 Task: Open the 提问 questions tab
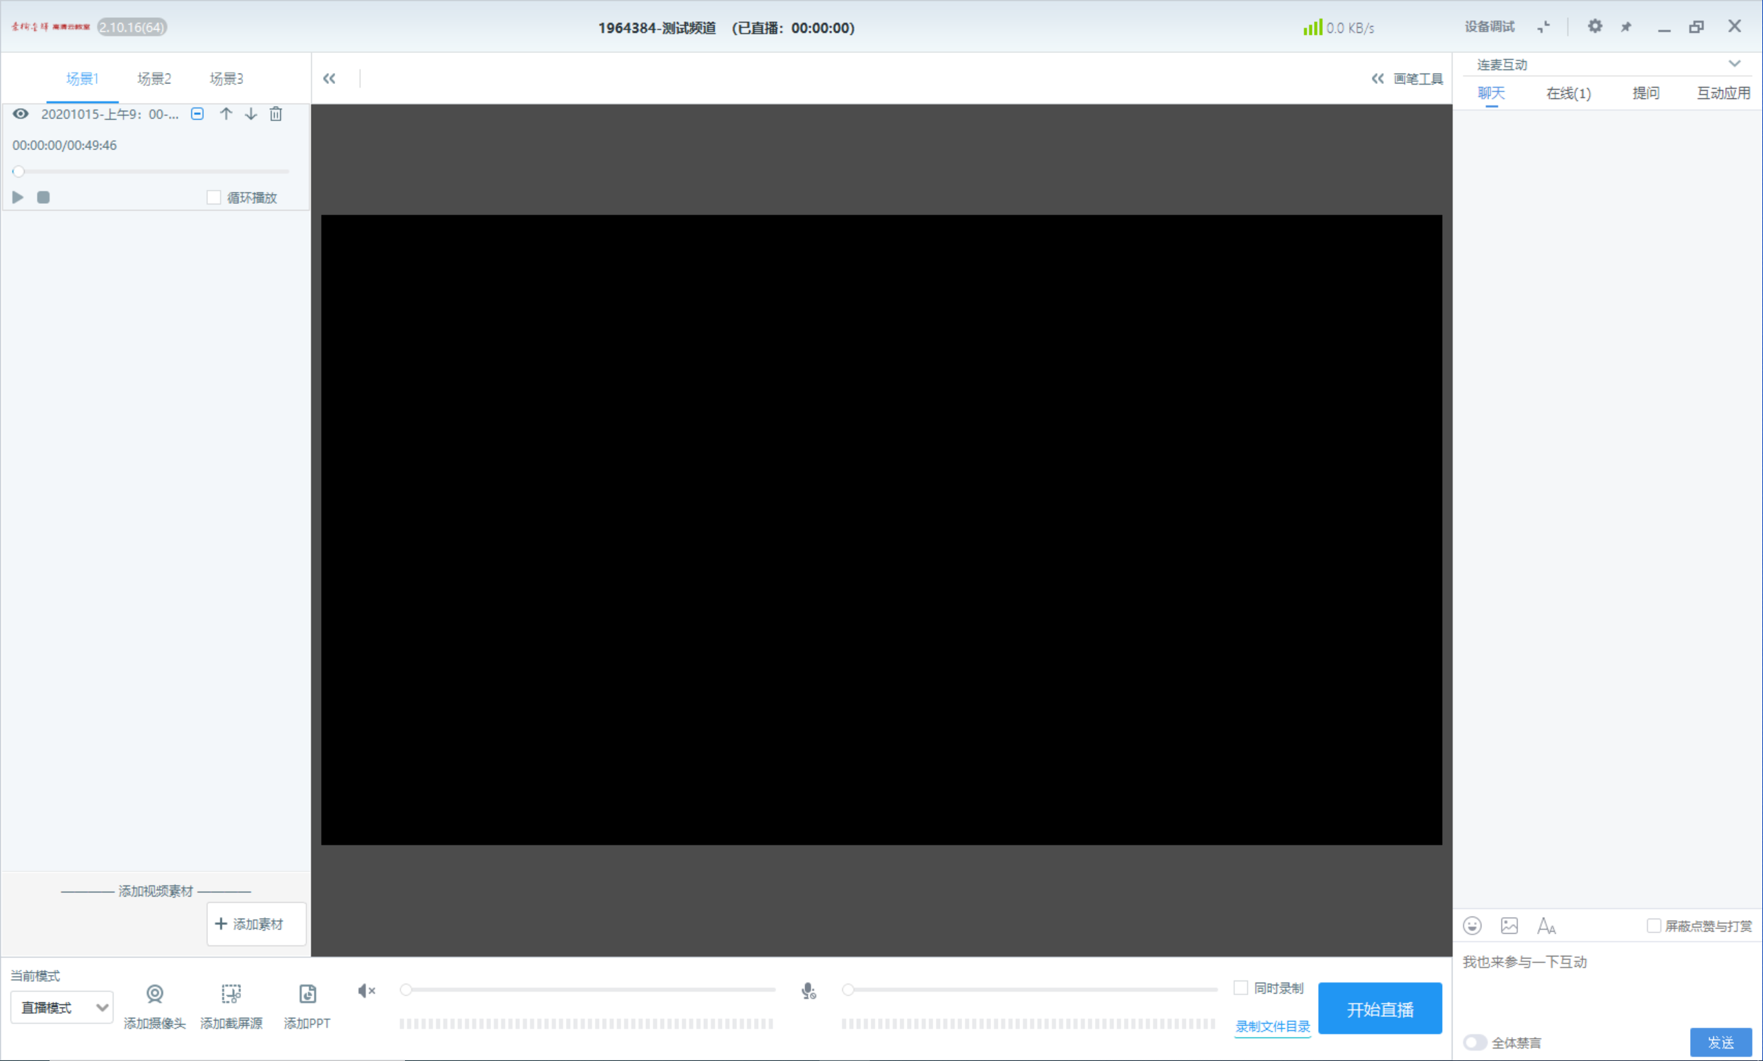point(1646,93)
